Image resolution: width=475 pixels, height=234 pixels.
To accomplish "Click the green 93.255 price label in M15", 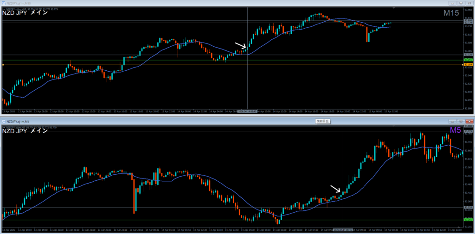I will (468, 60).
